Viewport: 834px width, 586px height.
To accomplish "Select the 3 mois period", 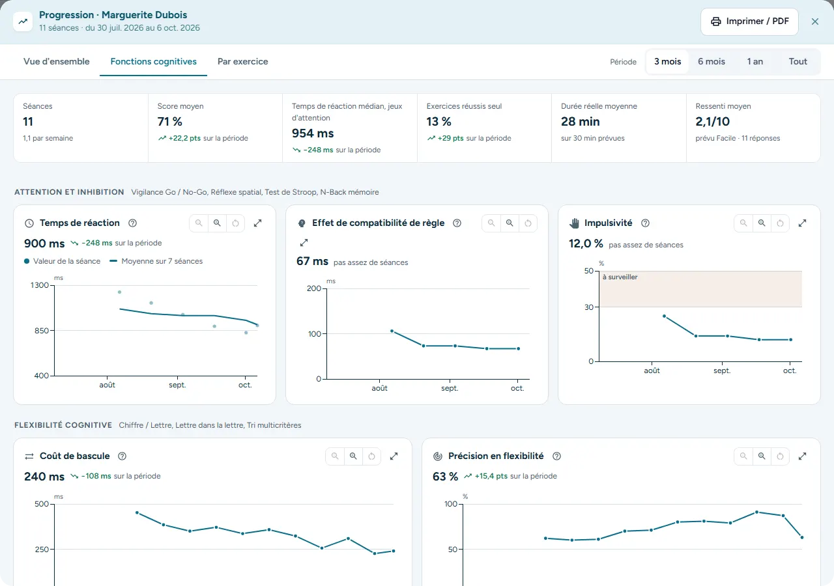I will 668,62.
